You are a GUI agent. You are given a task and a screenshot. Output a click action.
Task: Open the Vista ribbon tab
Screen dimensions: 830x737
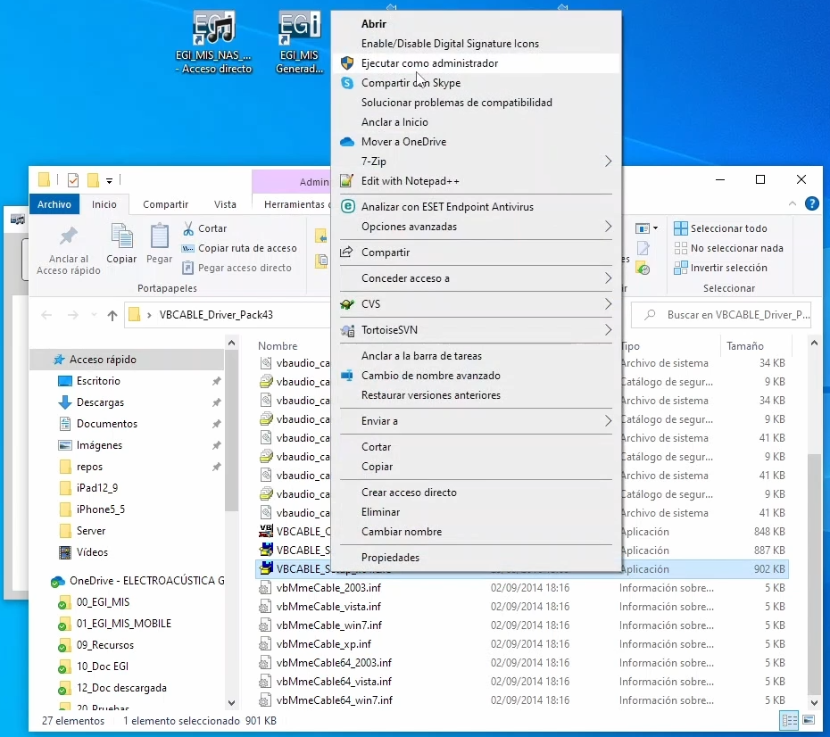coord(225,204)
